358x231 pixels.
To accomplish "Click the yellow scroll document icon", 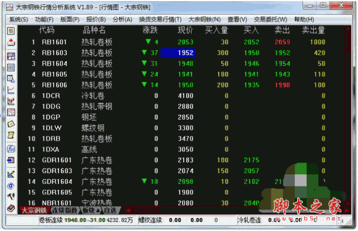I will tap(11, 135).
